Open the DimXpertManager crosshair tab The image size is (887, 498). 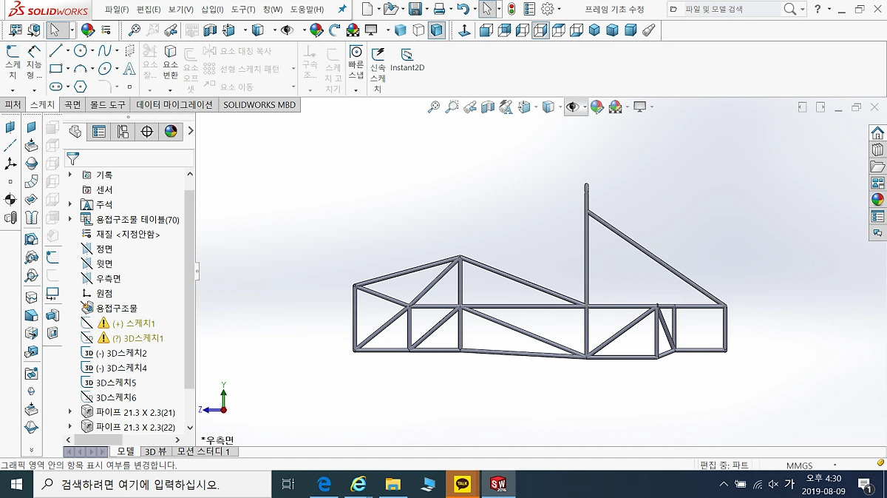coord(147,132)
